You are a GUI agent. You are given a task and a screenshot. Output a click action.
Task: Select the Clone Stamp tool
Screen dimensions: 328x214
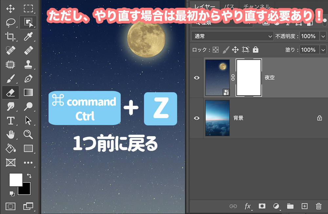28,64
